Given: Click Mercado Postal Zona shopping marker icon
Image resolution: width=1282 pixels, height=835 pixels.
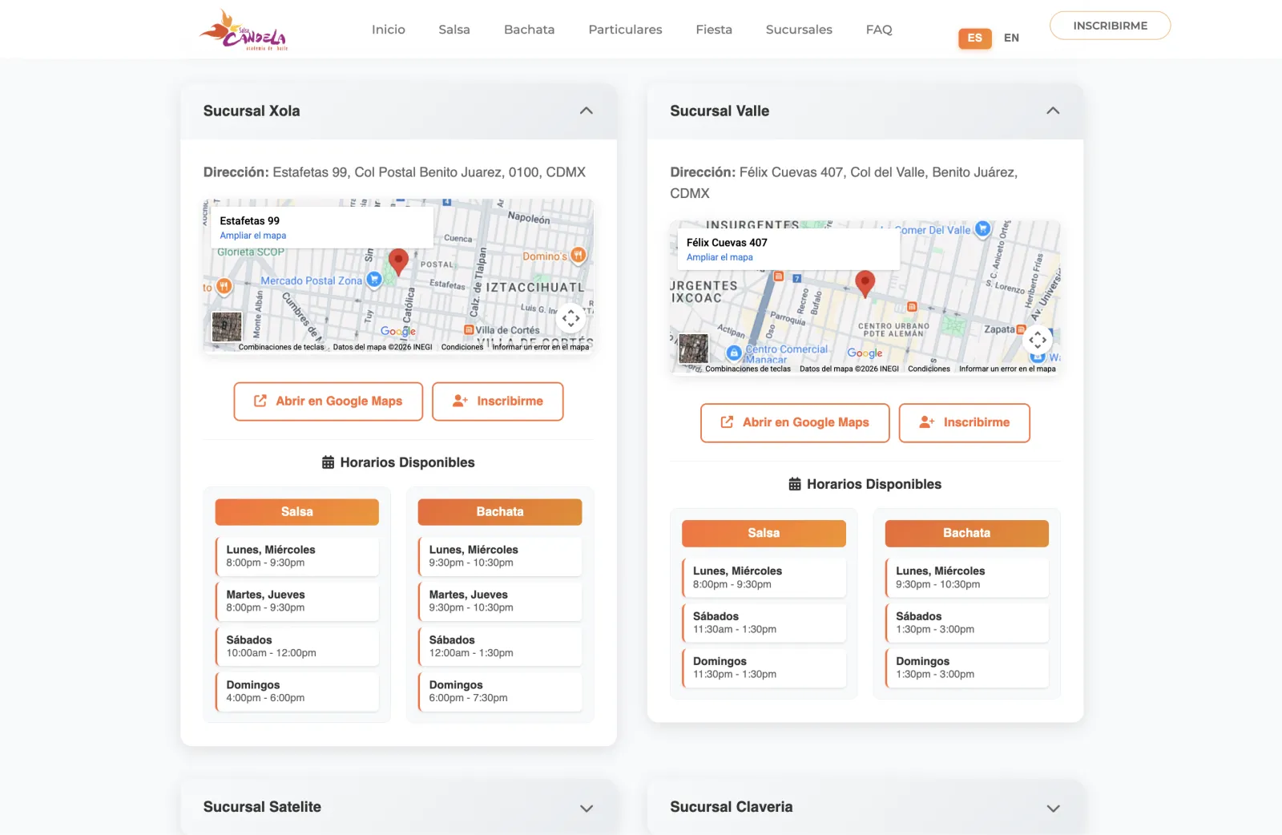Looking at the screenshot, I should [x=374, y=280].
